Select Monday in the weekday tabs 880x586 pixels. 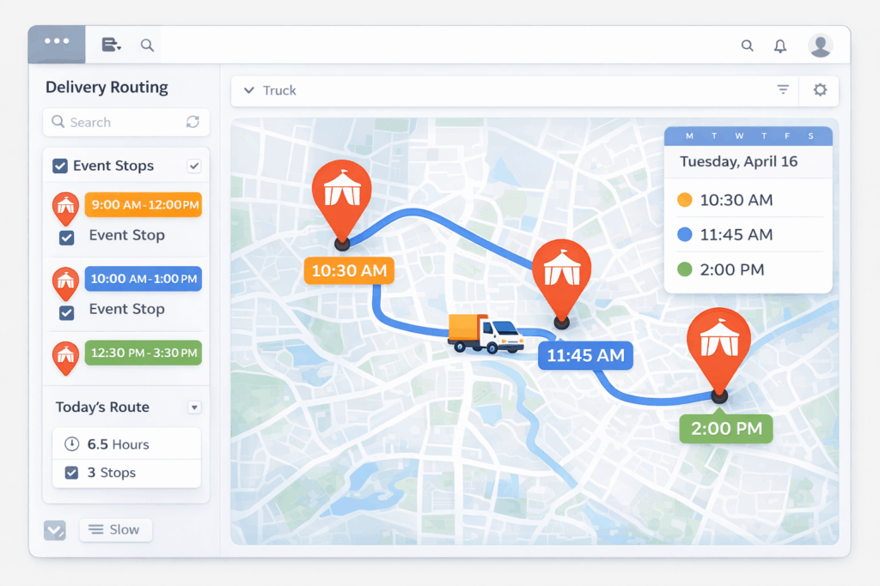(x=688, y=135)
